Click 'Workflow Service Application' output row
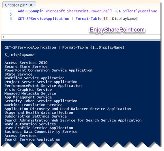Image resolution: width=164 pixels, height=151 pixels. (x=35, y=78)
